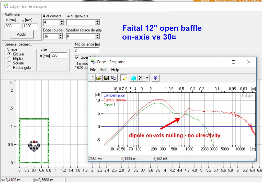Image resolution: width=262 pixels, height=182 pixels.
Task: Click the # of speakers value field
Action: coord(81,22)
